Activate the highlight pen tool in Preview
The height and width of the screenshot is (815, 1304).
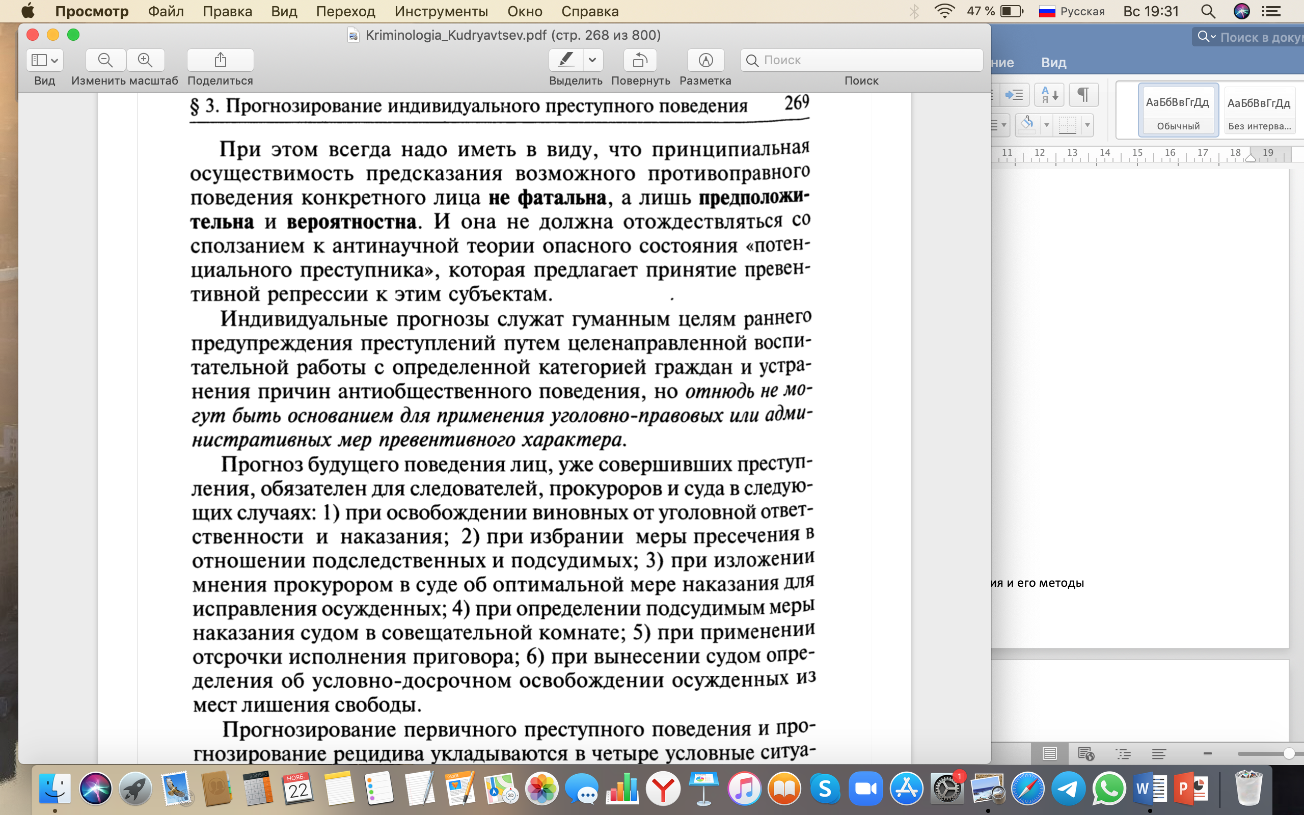565,60
